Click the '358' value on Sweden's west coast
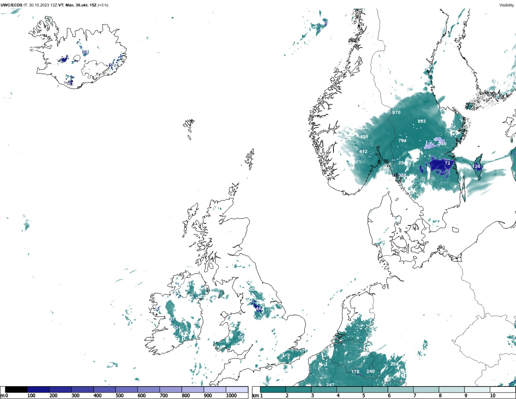The width and height of the screenshot is (516, 399). pyautogui.click(x=402, y=175)
